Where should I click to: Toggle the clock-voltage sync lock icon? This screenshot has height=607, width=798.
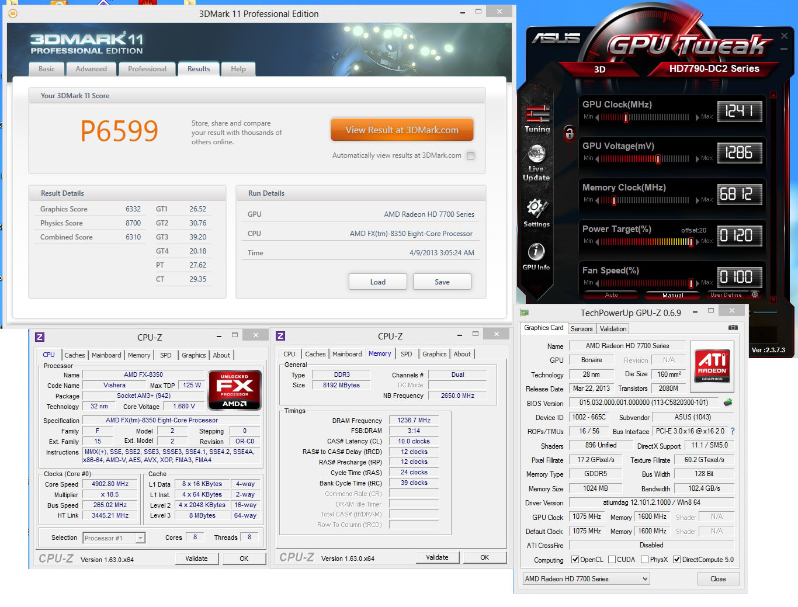point(569,133)
